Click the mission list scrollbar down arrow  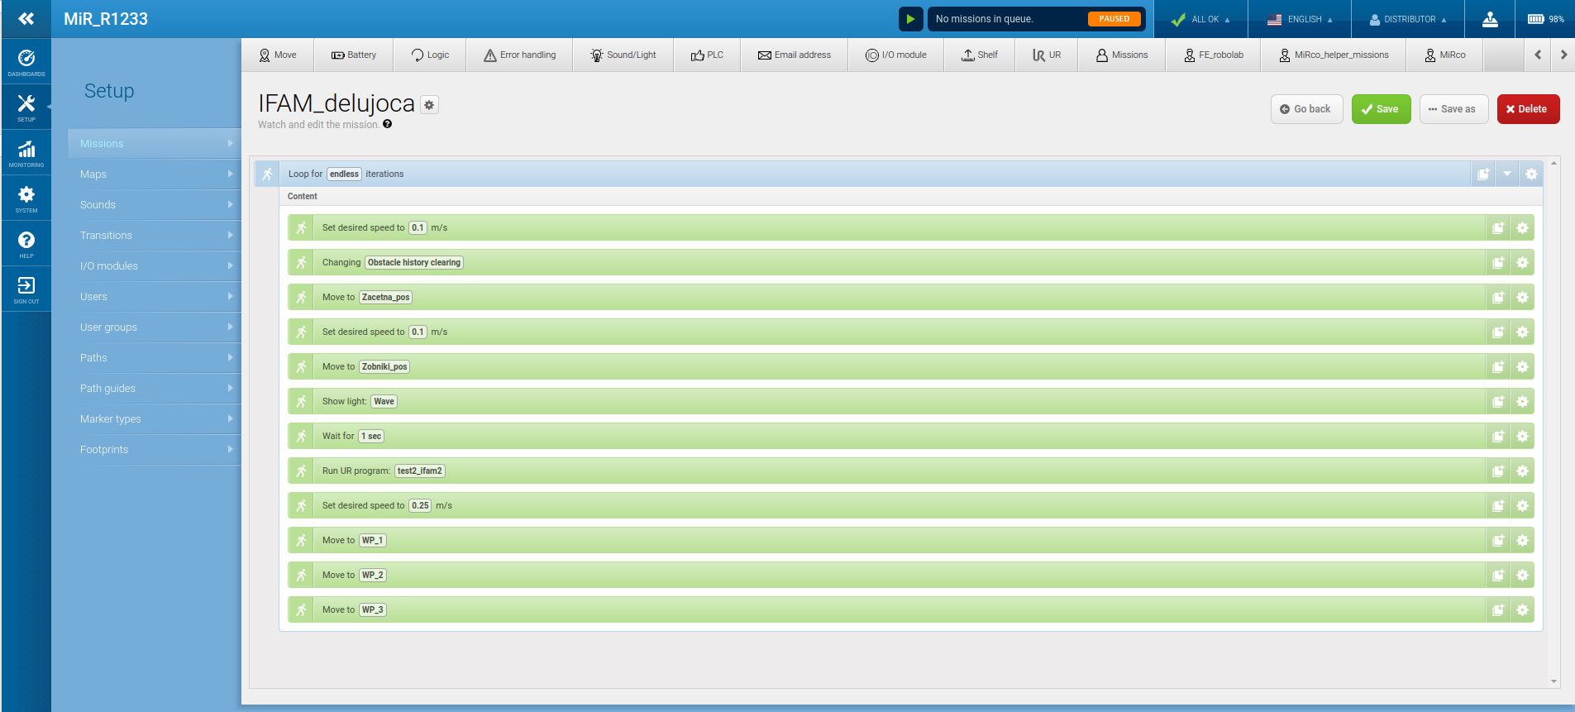[1554, 681]
